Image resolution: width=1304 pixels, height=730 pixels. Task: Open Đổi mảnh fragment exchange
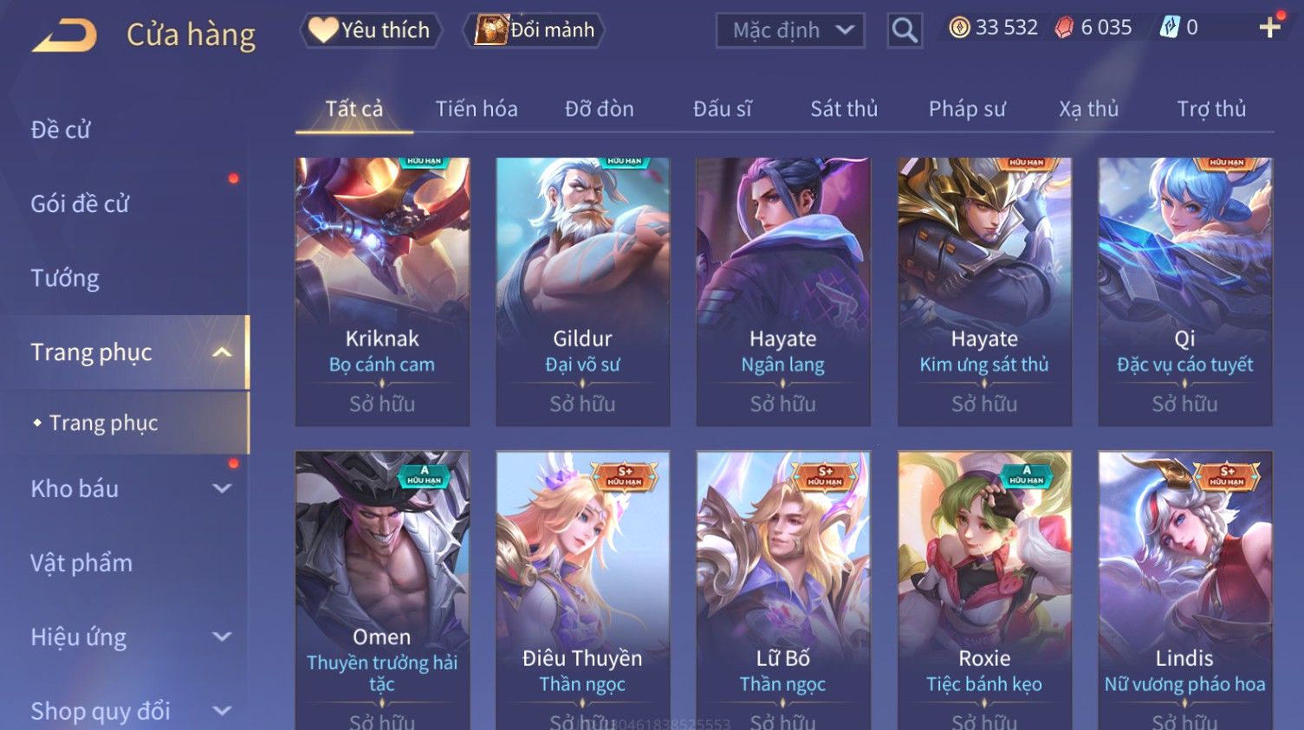pos(535,30)
